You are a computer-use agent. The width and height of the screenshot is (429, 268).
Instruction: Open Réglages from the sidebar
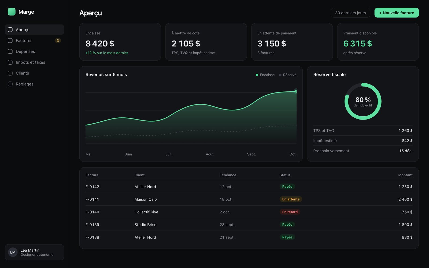point(34,84)
